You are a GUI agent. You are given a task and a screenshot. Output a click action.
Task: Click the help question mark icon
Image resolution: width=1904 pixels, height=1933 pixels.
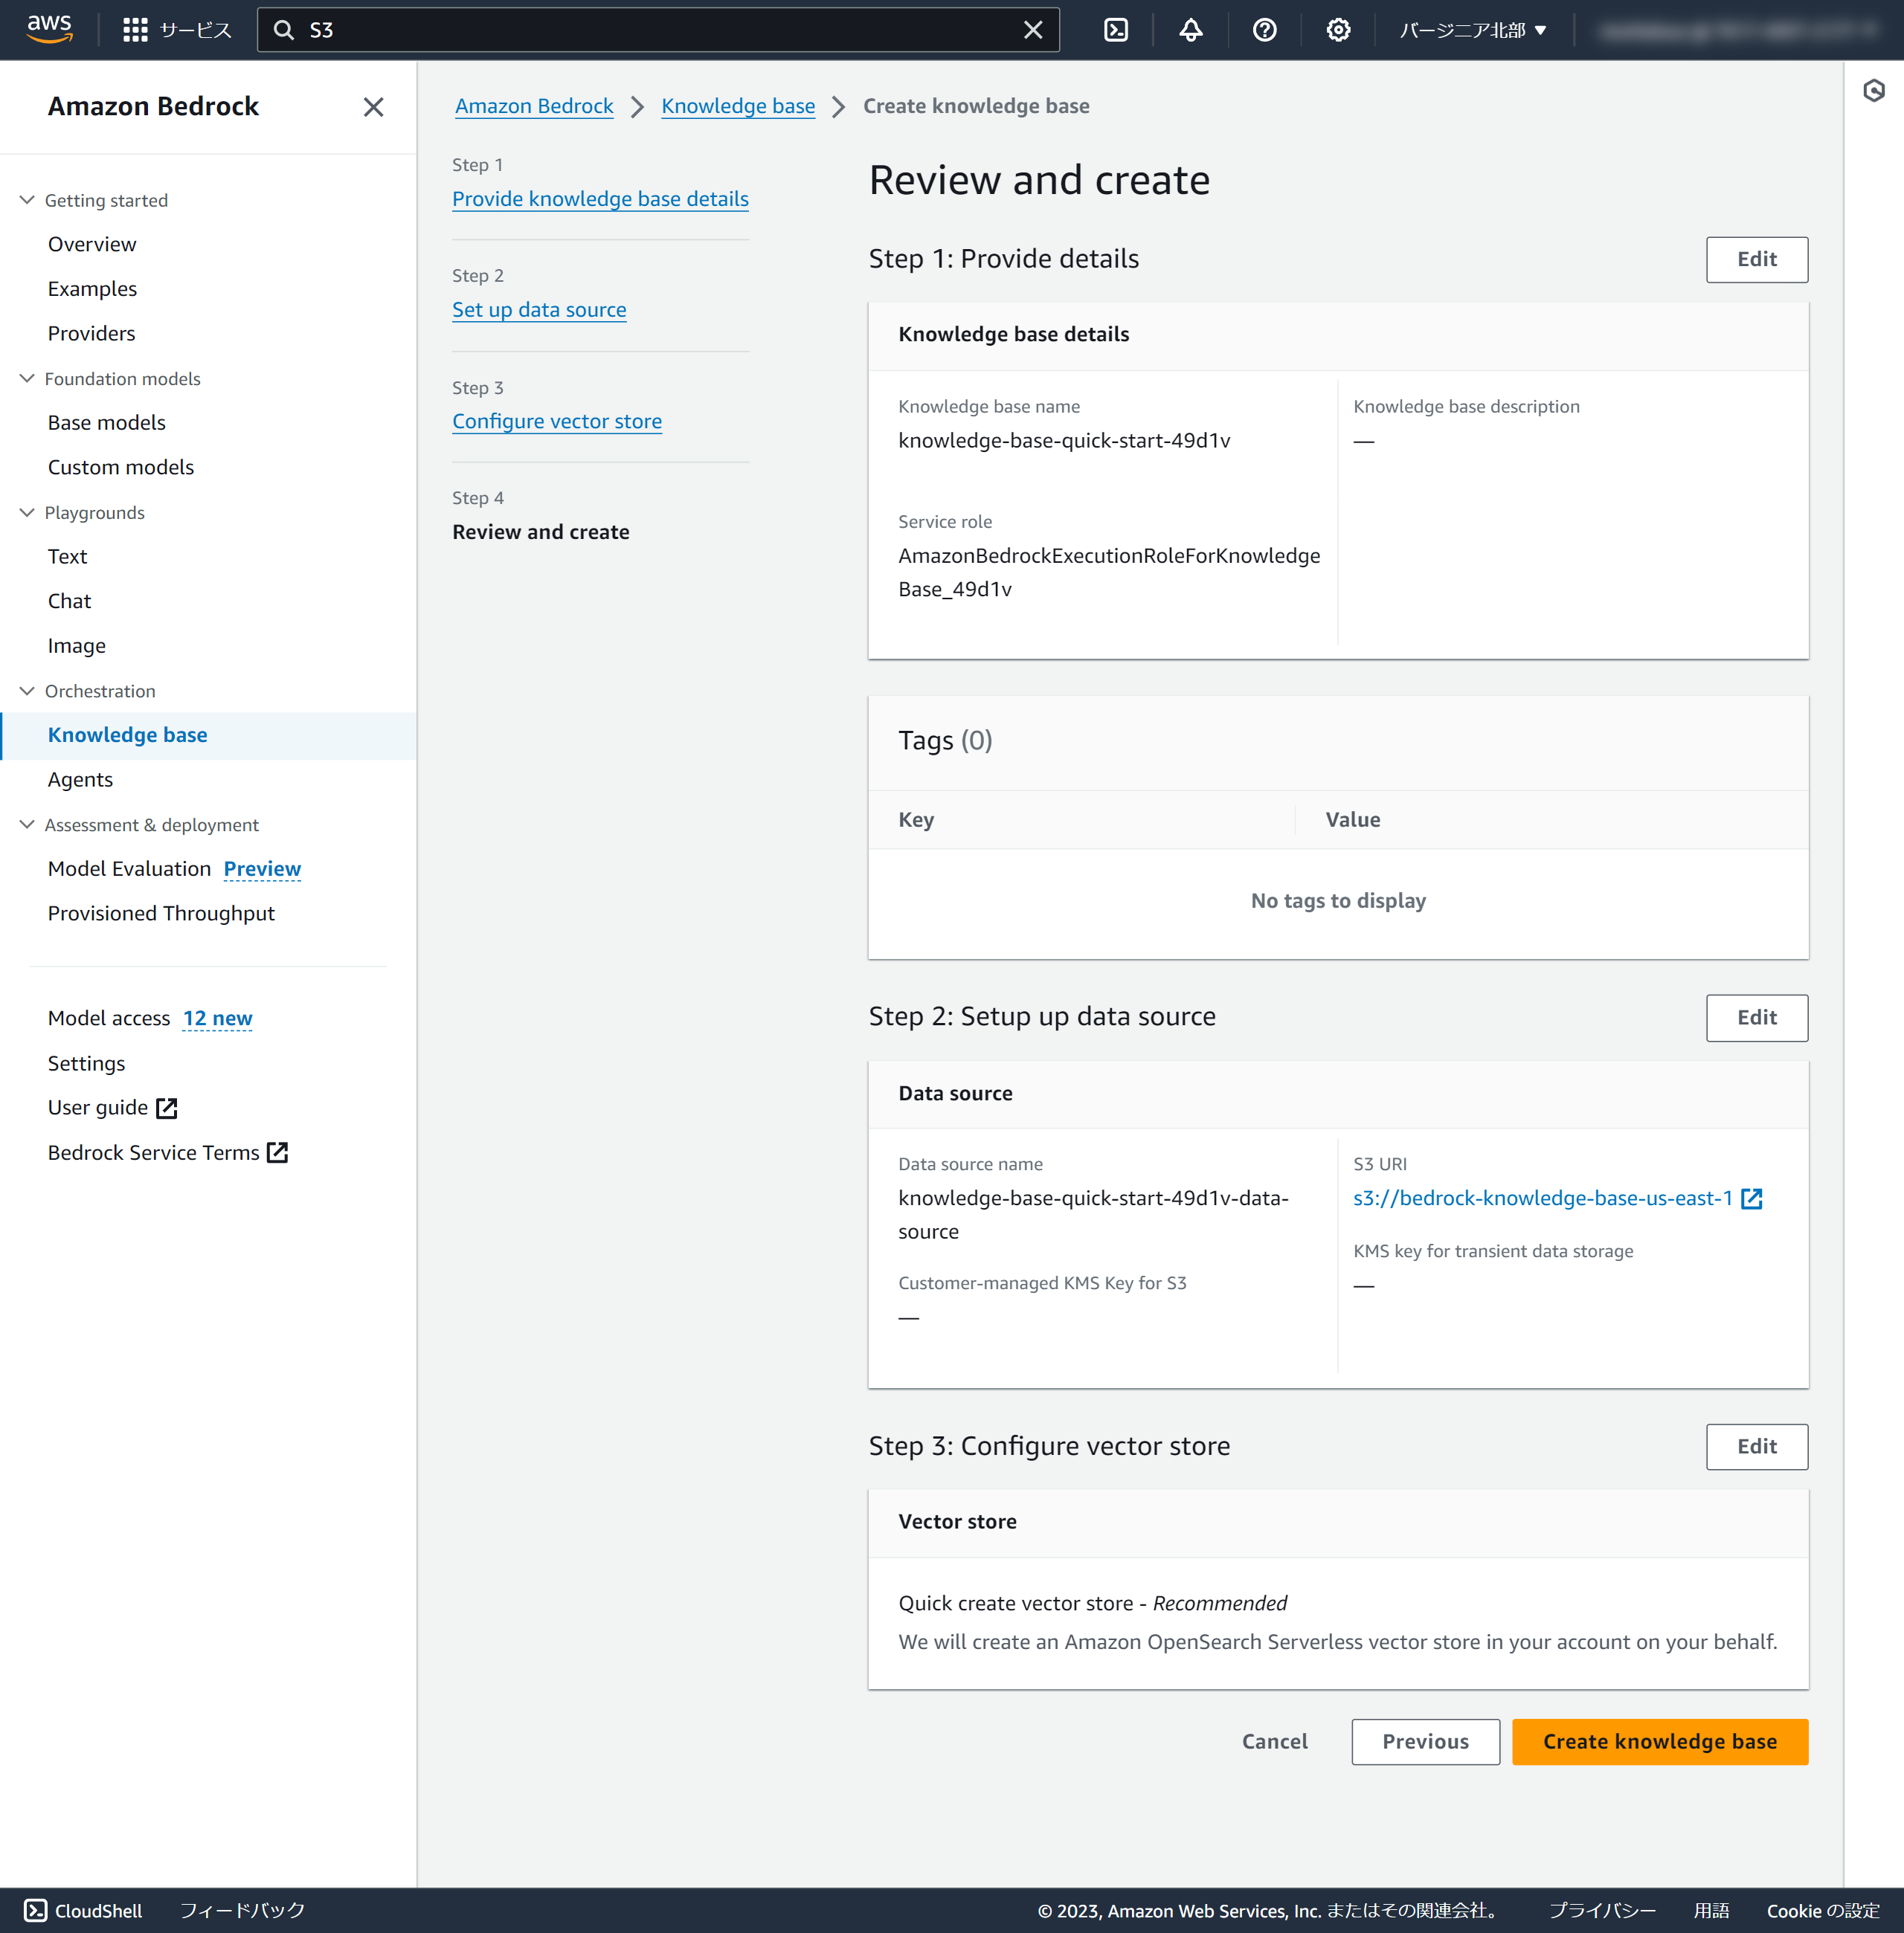(x=1264, y=30)
